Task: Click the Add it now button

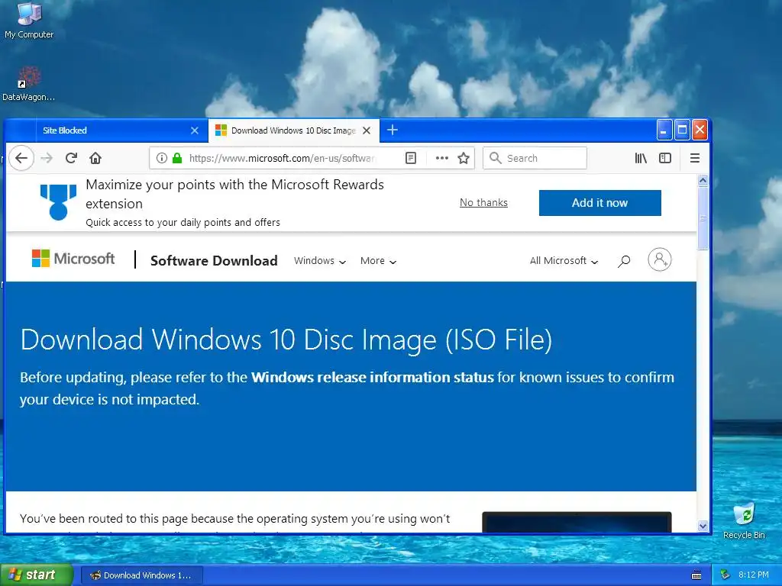Action: (600, 203)
